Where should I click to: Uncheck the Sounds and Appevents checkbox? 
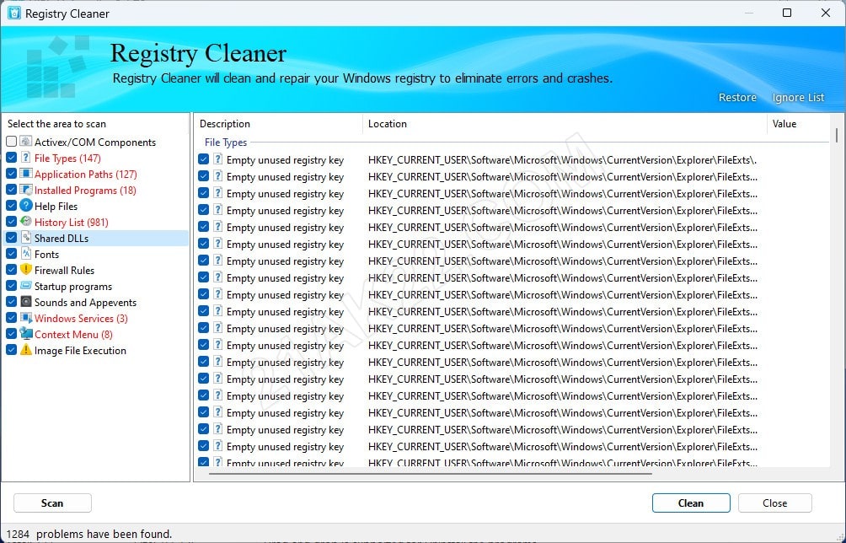pos(11,302)
